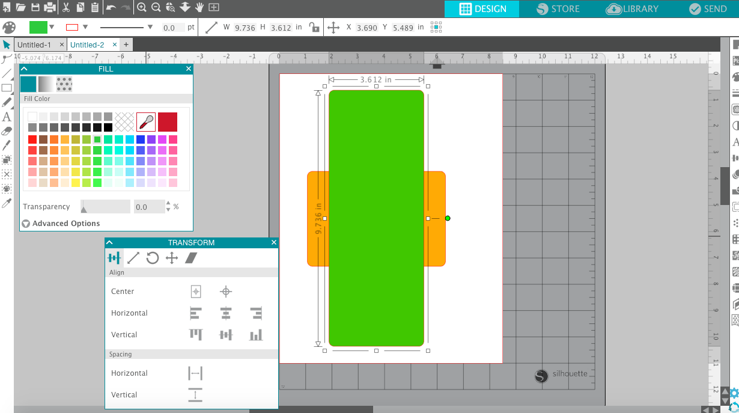Click the width W value field
Image resolution: width=739 pixels, height=413 pixels.
click(245, 28)
